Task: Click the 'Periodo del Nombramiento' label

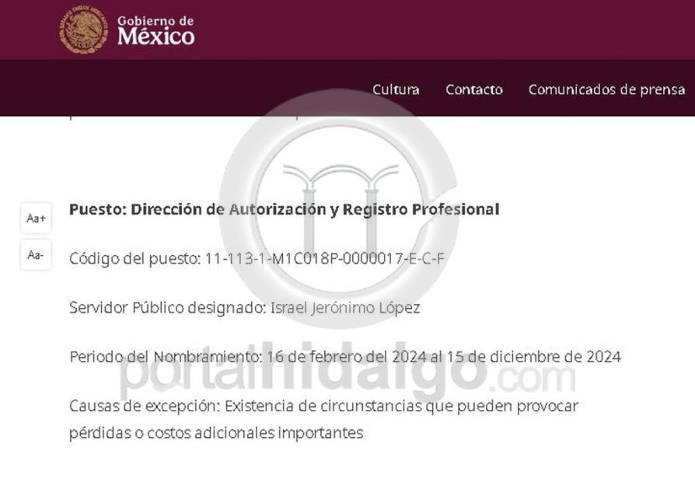Action: 165,357
